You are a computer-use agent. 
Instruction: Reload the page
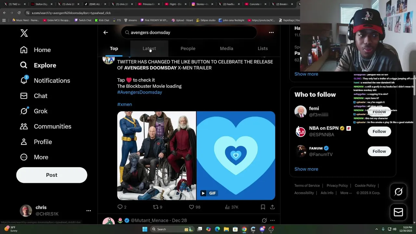coord(19,13)
